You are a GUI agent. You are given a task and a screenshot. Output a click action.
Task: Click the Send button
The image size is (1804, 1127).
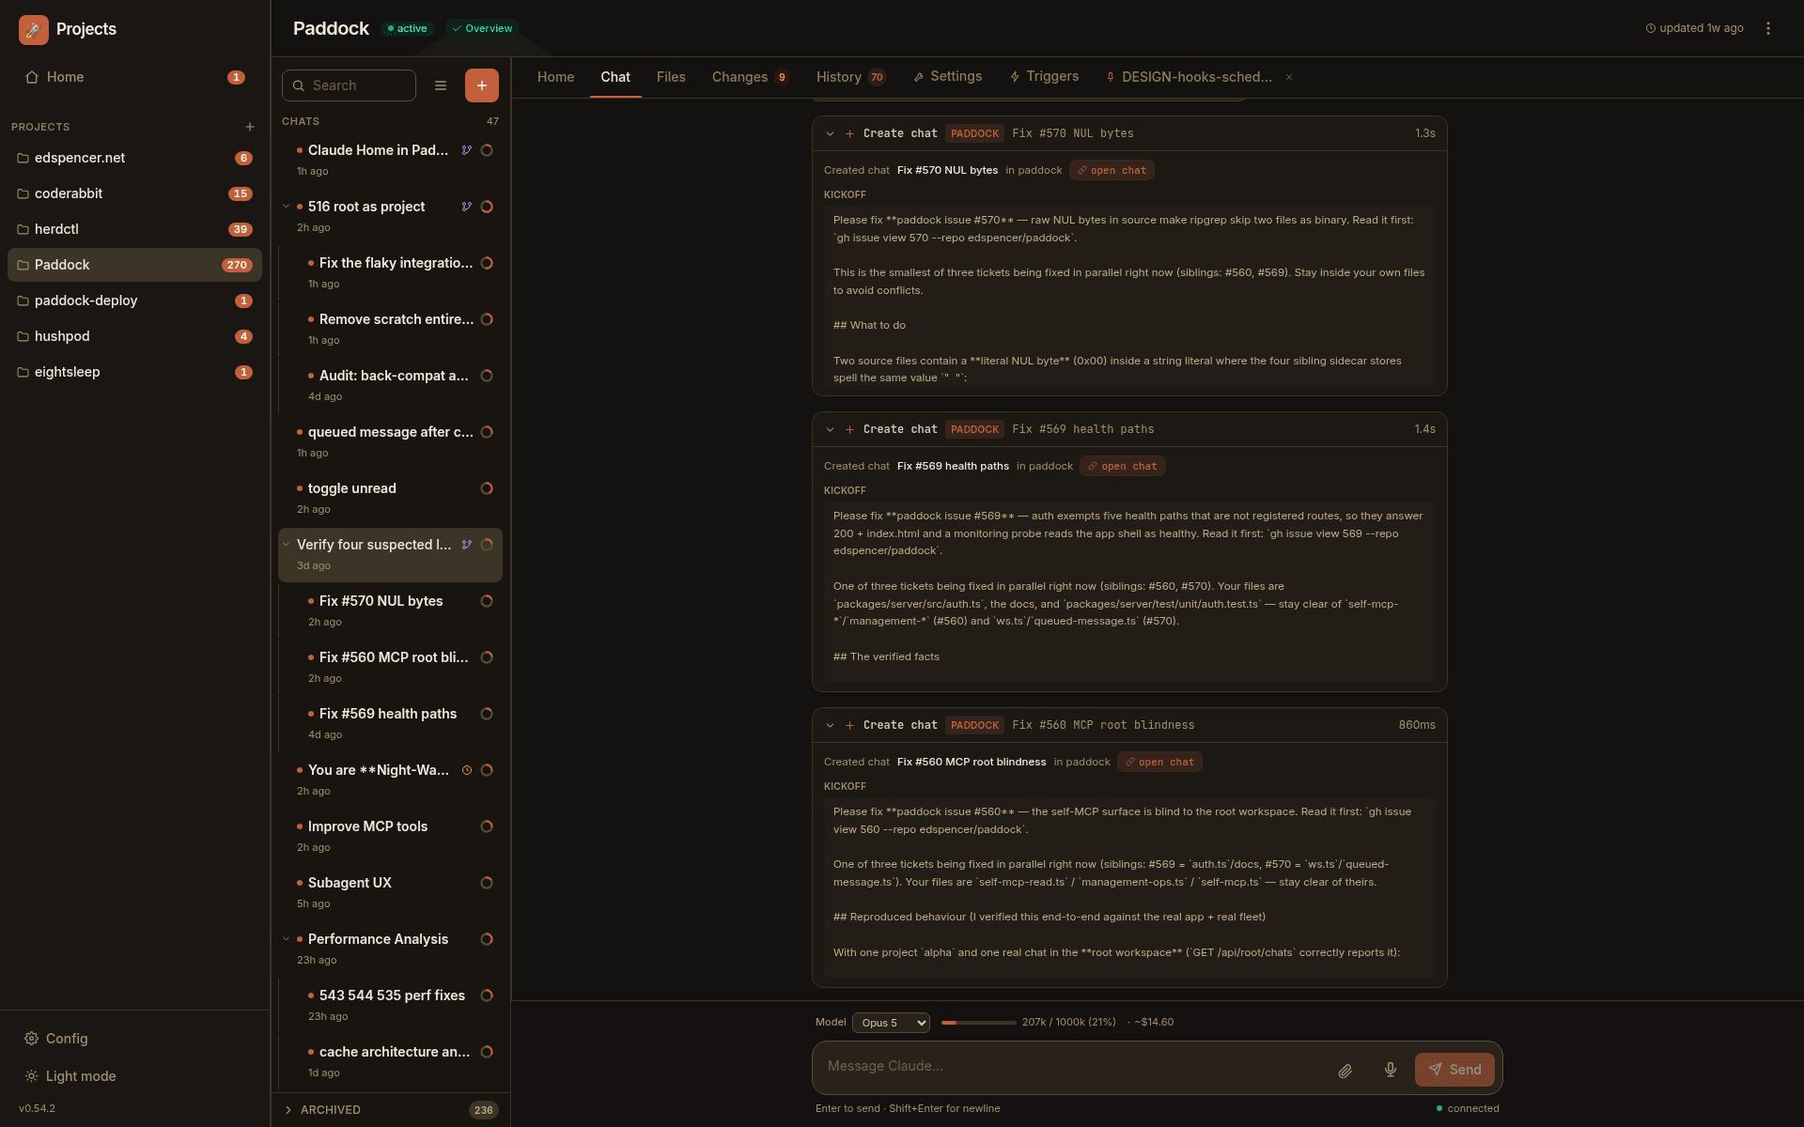pos(1454,1070)
